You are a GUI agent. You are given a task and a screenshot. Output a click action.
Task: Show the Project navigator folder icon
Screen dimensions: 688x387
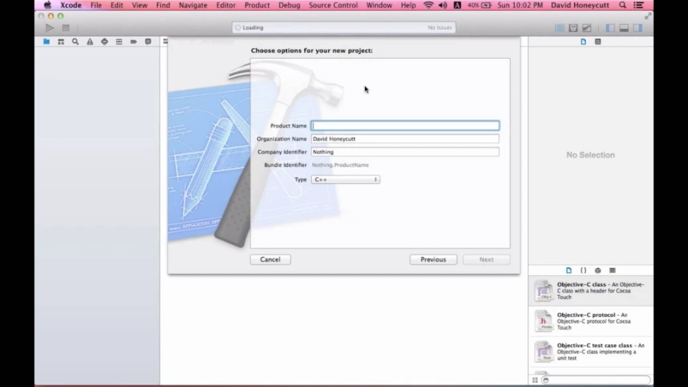coord(46,42)
